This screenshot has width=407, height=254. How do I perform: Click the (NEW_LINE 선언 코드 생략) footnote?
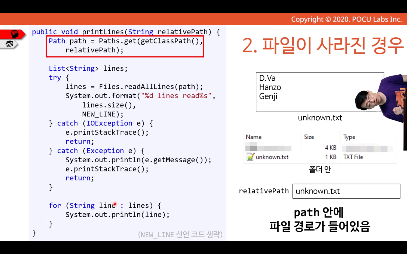(180, 234)
